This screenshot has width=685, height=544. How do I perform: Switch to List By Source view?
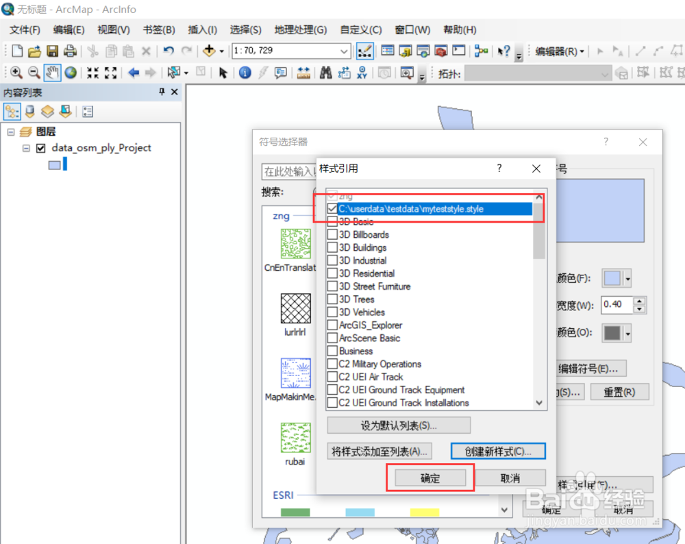[29, 112]
